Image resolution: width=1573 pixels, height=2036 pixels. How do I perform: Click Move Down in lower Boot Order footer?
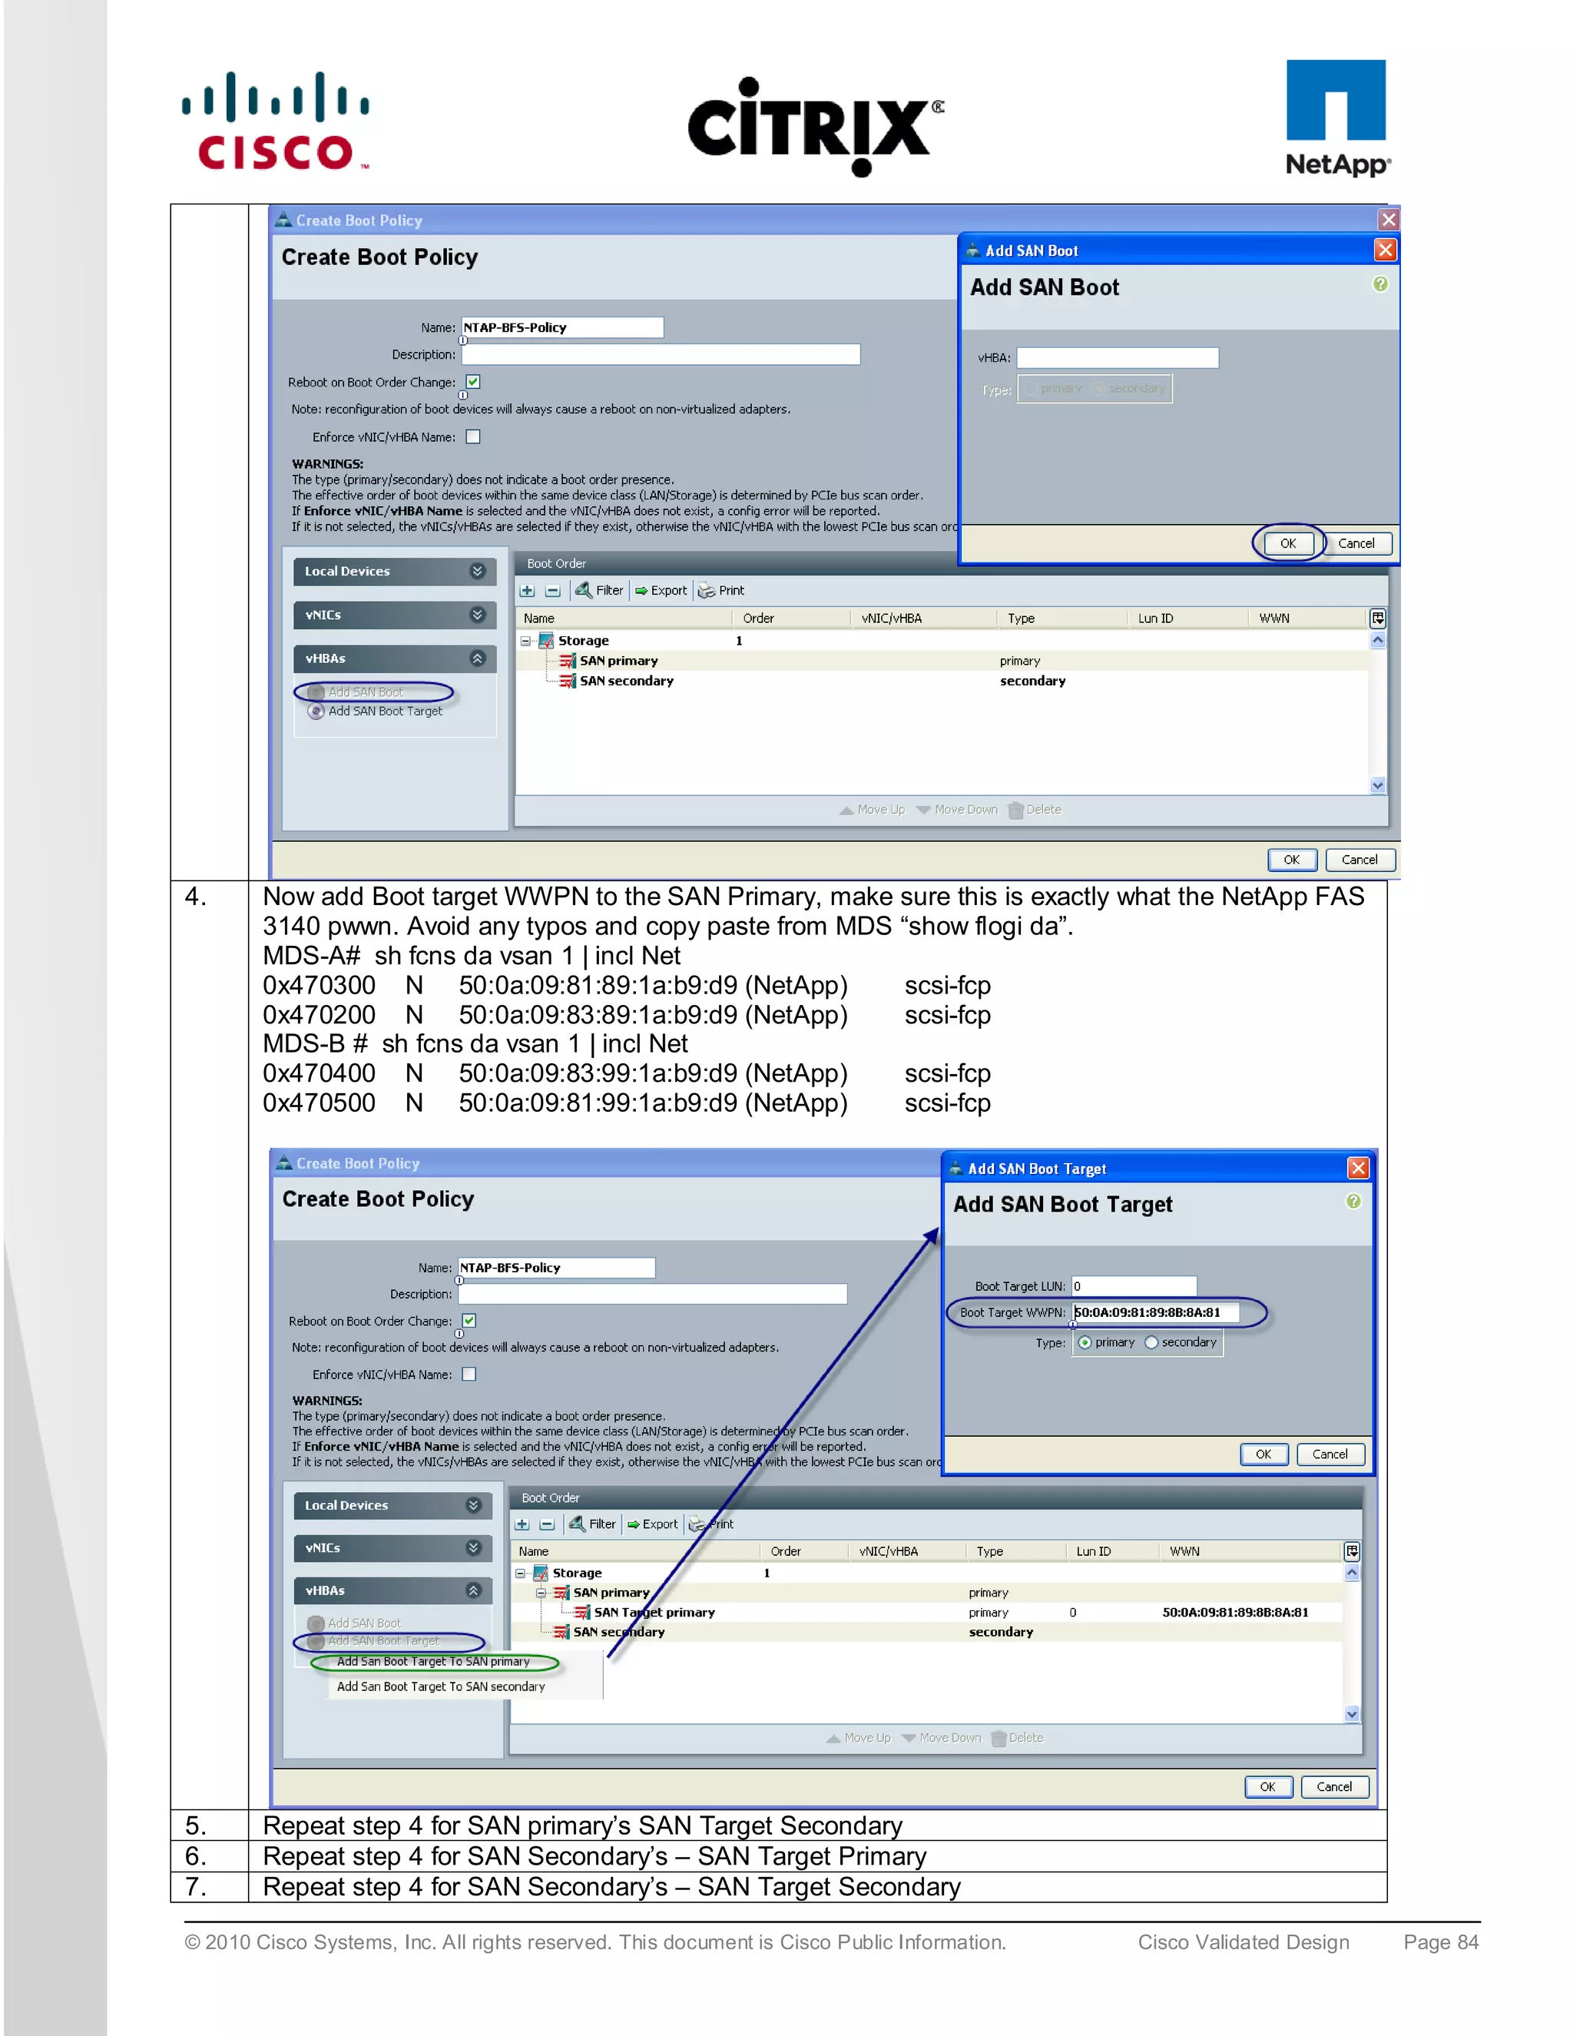pyautogui.click(x=941, y=1739)
